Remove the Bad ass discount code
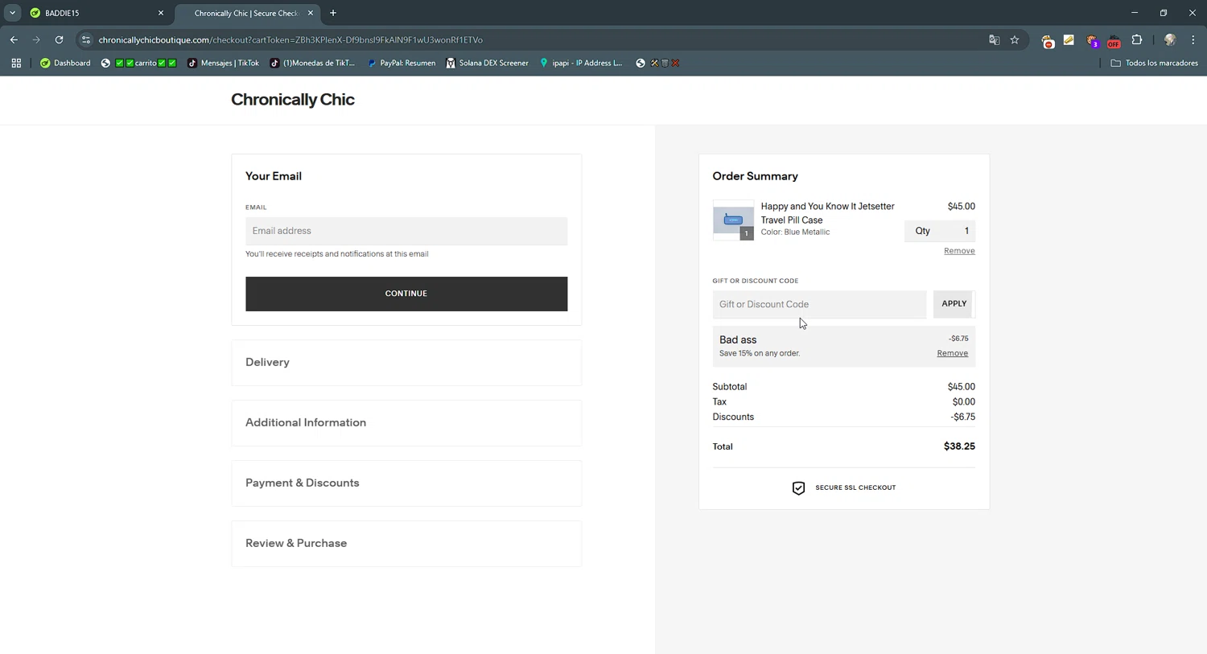The image size is (1207, 654). tap(952, 353)
